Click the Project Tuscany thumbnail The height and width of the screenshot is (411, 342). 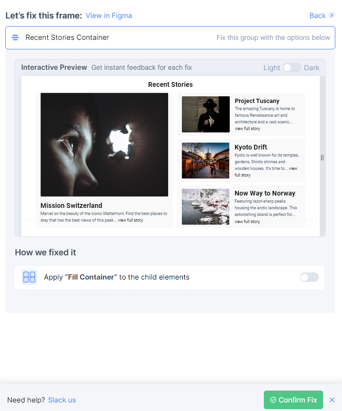206,114
